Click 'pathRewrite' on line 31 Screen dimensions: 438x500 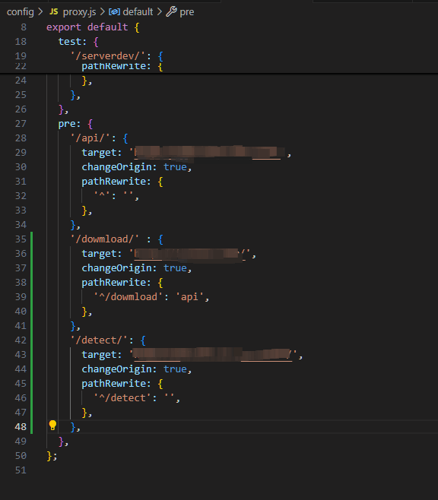click(x=113, y=182)
